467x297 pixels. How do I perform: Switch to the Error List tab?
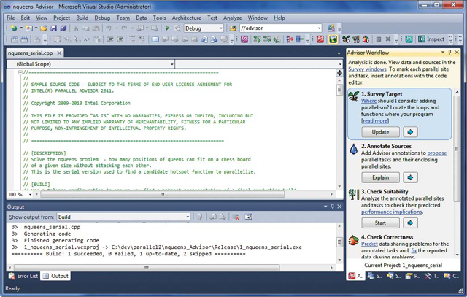tap(23, 276)
